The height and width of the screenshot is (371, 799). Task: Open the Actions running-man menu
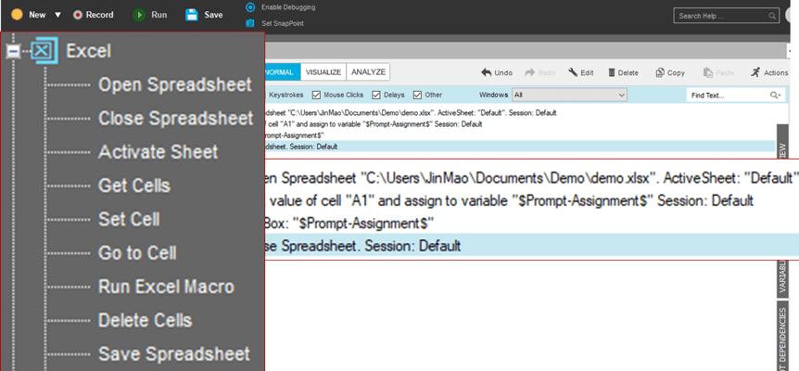769,73
